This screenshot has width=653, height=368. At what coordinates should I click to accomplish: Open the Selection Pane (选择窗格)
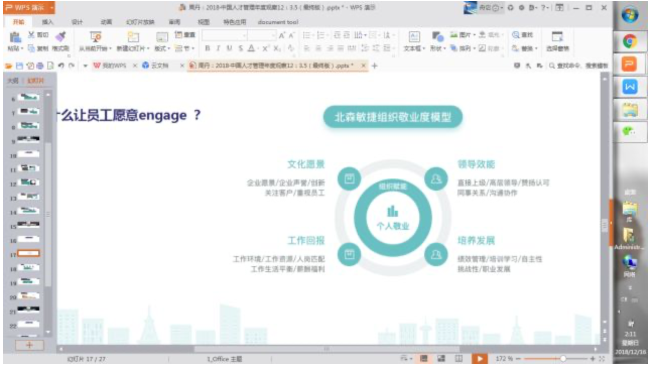tap(557, 37)
